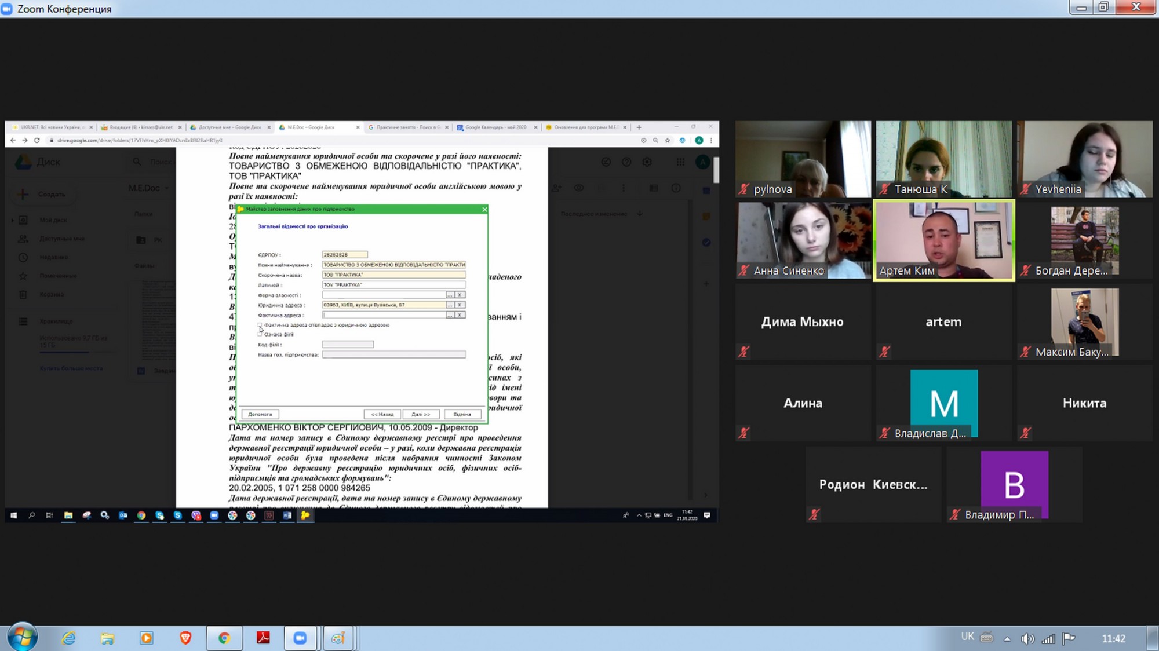Open Brave browser from the taskbar
This screenshot has width=1159, height=651.
[x=185, y=638]
